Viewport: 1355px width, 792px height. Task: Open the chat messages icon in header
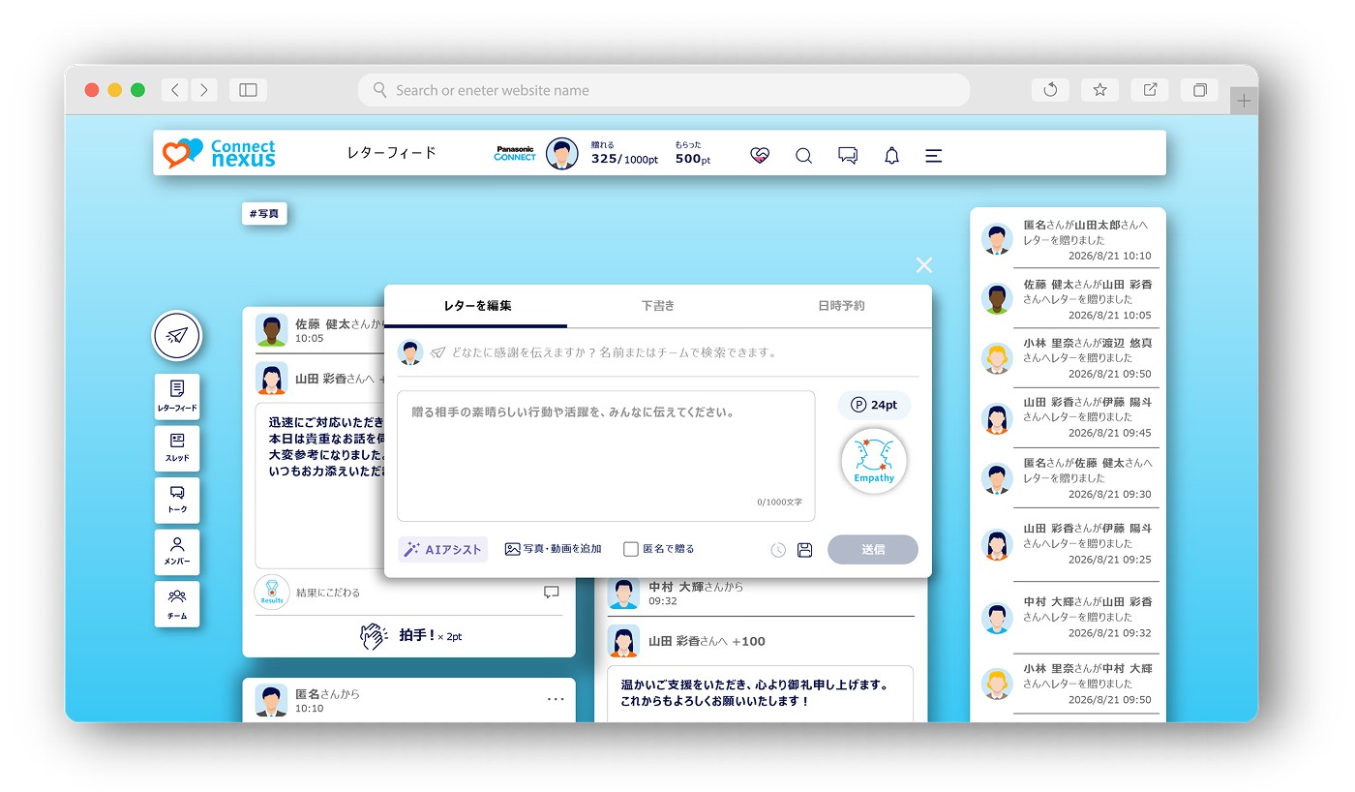tap(848, 155)
